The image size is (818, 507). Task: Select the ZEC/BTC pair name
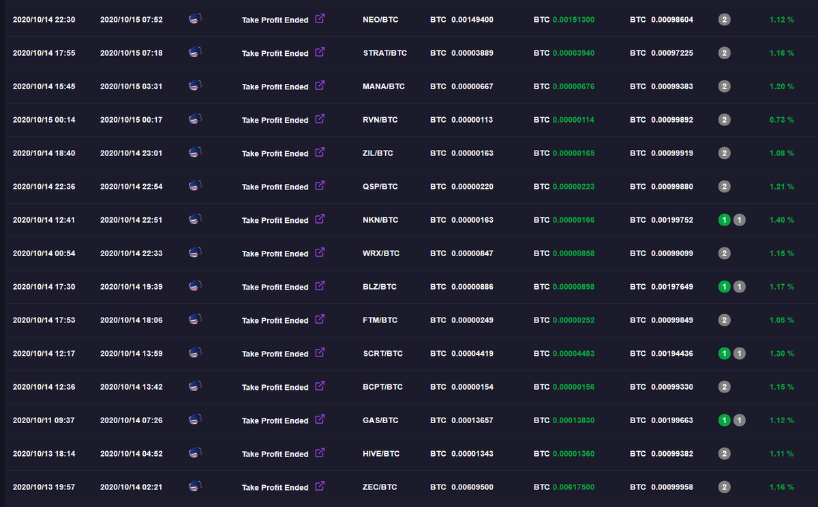380,487
